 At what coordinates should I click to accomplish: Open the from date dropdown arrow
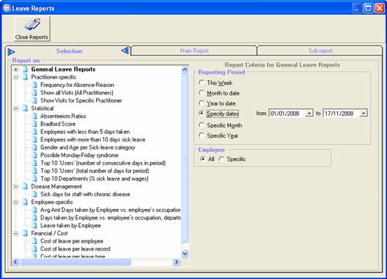coord(309,114)
